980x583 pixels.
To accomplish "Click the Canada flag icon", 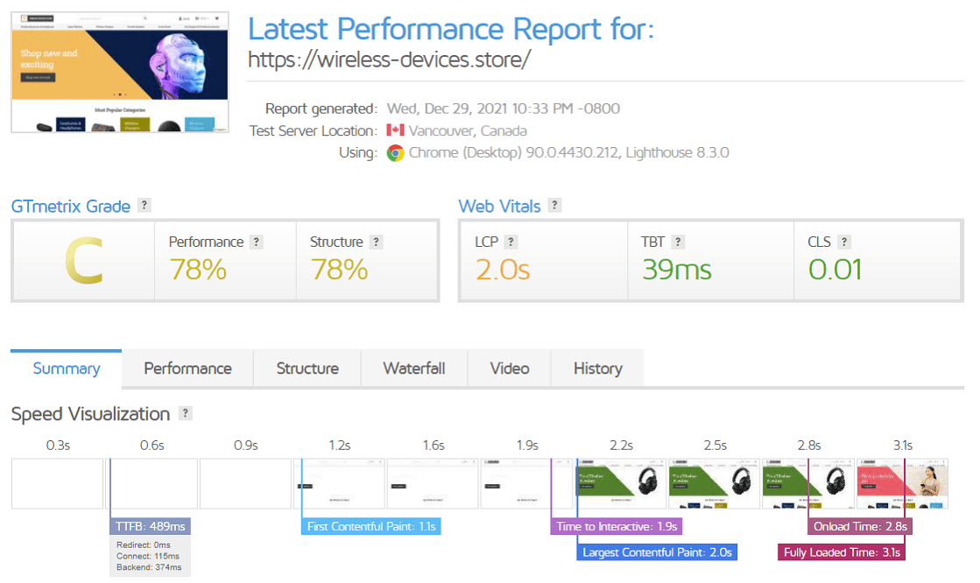I will click(394, 131).
